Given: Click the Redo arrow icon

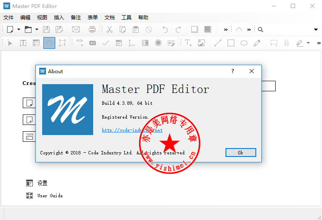Looking at the screenshot, I should click(178, 29).
